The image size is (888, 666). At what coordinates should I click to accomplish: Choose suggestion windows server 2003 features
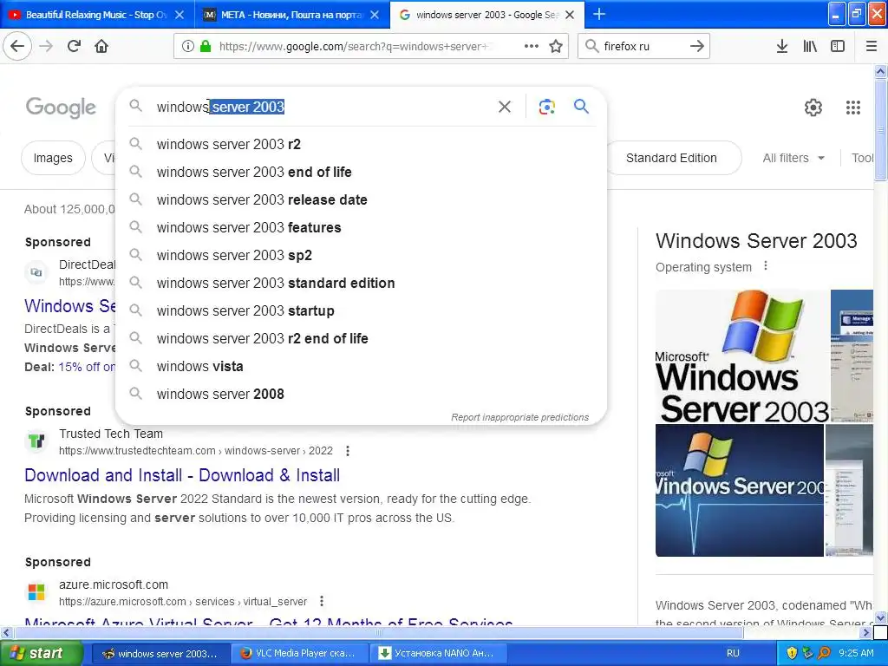coord(361,228)
